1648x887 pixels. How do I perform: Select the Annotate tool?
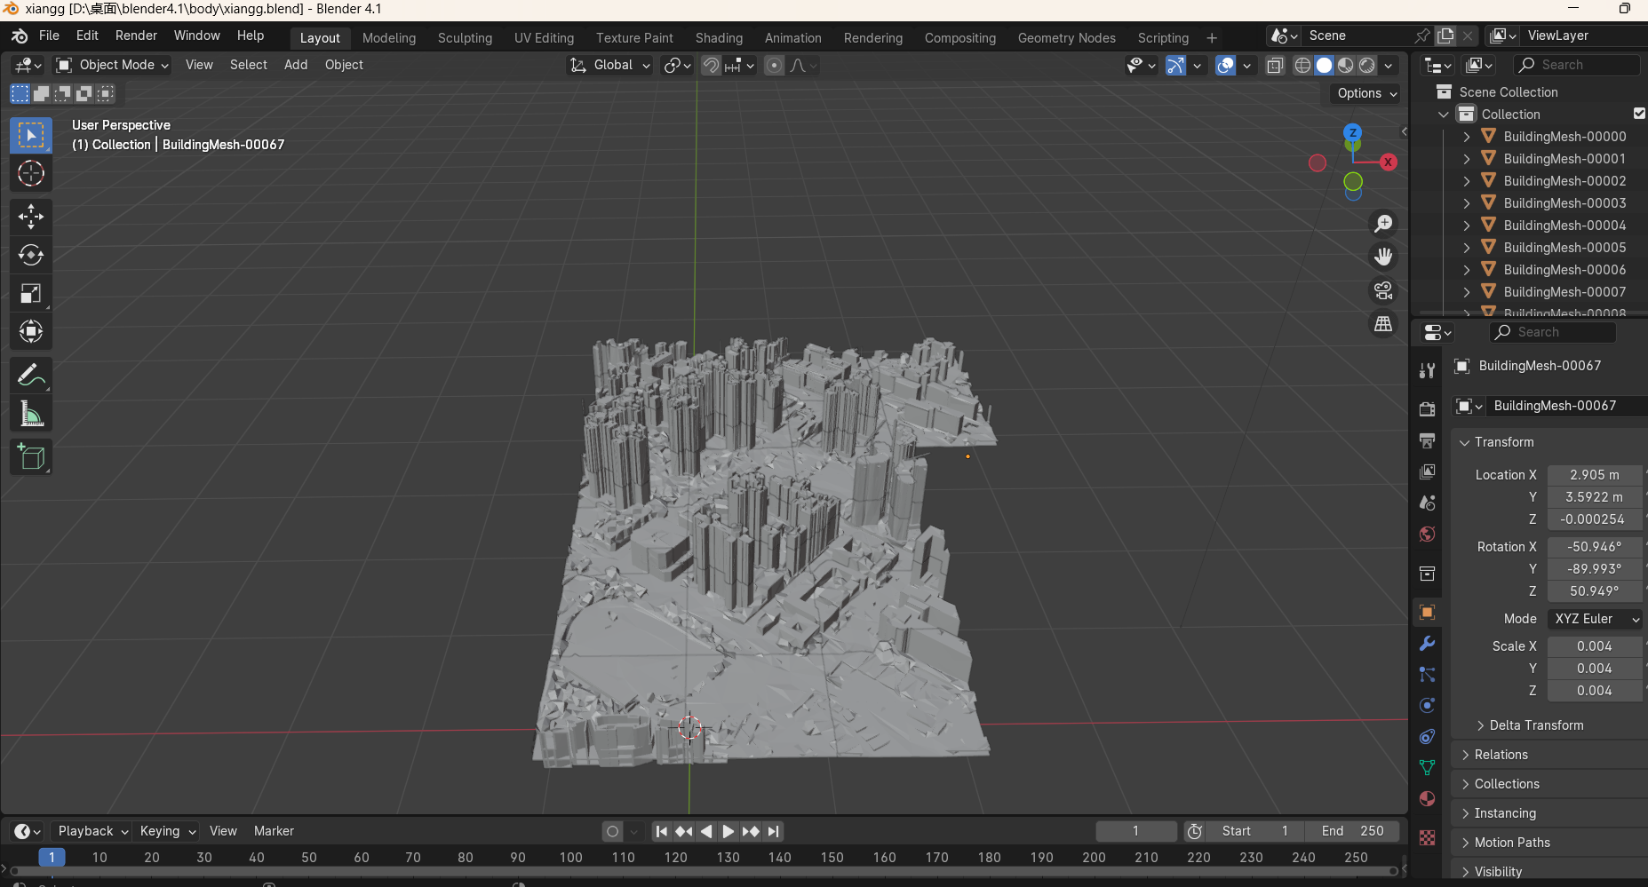pos(31,375)
